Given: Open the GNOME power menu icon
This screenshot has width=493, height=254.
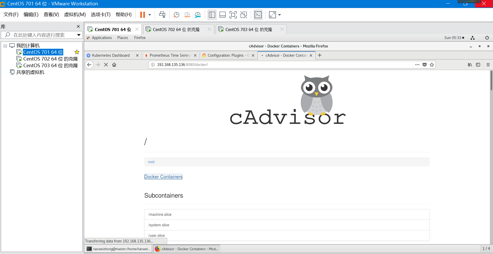Looking at the screenshot, I should pos(487,38).
